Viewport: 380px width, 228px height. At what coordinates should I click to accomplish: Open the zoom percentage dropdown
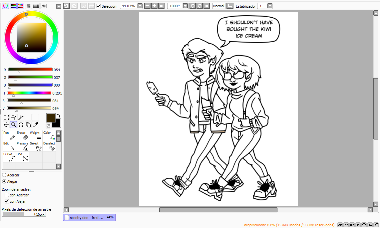[x=140, y=6]
